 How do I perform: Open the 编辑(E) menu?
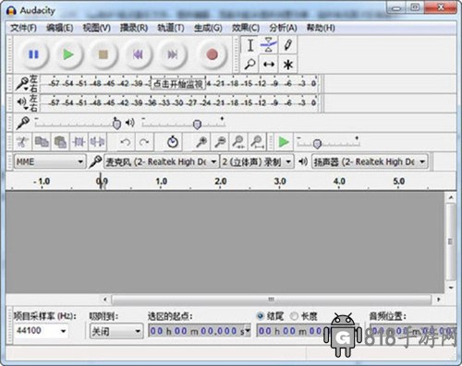pyautogui.click(x=59, y=28)
